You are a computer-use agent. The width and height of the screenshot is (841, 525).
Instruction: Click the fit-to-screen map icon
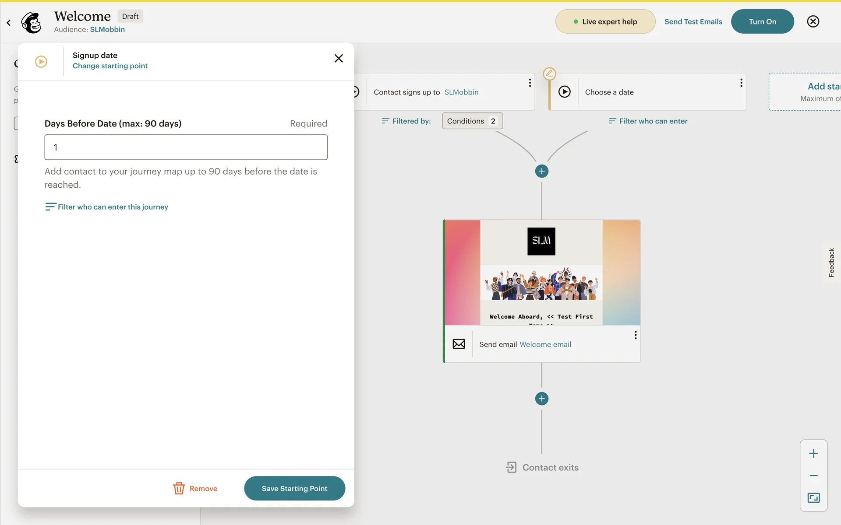[813, 497]
